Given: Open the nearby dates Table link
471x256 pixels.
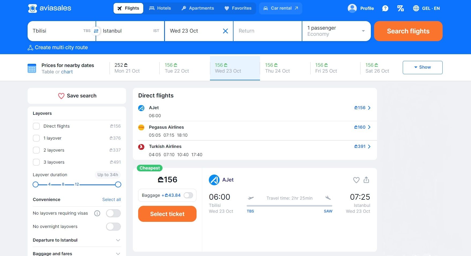Looking at the screenshot, I should pyautogui.click(x=48, y=72).
